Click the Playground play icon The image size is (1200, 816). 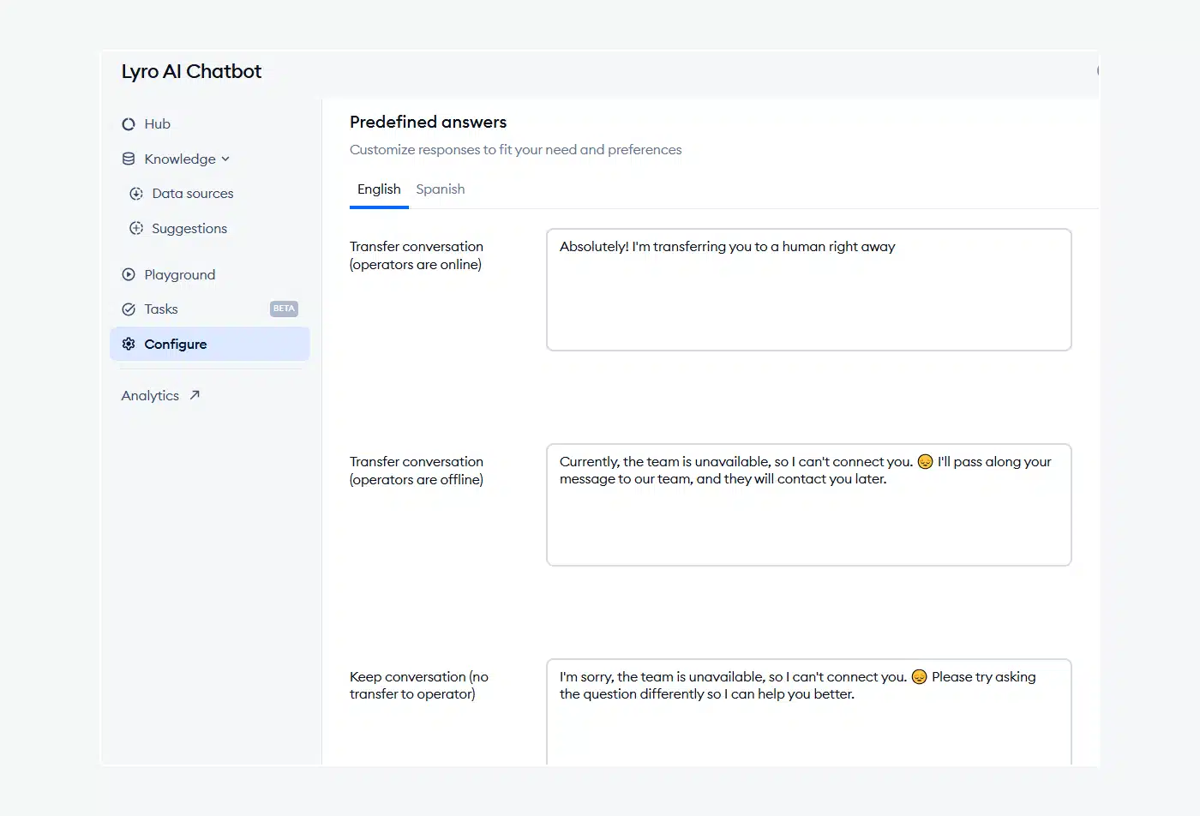click(x=129, y=274)
